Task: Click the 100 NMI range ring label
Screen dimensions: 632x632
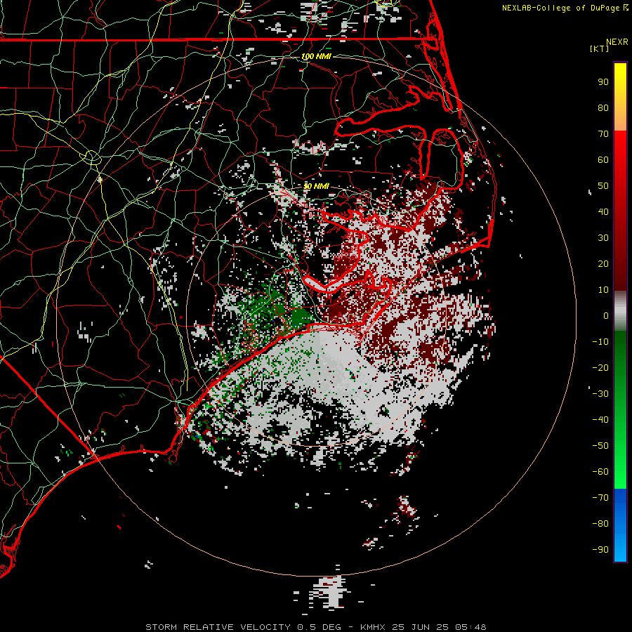Action: [x=316, y=56]
